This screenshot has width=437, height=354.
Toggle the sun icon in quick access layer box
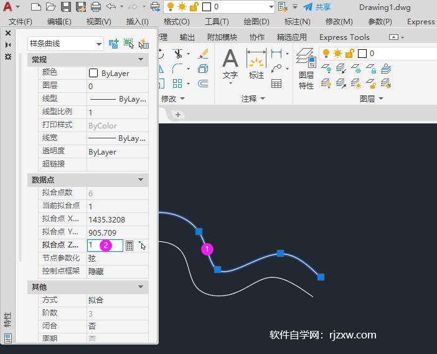pyautogui.click(x=182, y=7)
